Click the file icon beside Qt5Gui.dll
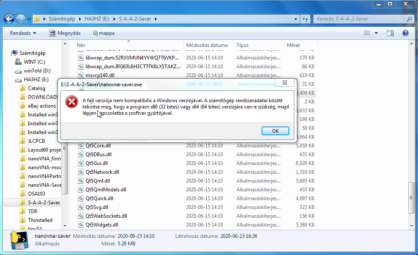The image size is (418, 255). click(80, 163)
